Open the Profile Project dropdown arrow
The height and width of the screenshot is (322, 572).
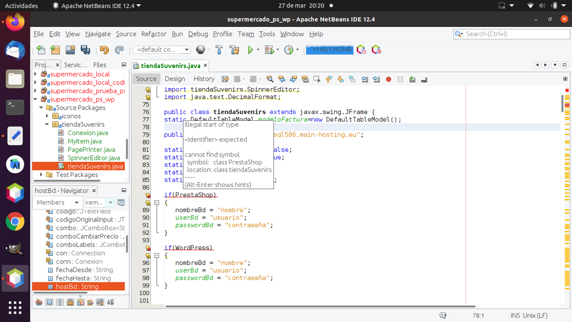pyautogui.click(x=297, y=50)
